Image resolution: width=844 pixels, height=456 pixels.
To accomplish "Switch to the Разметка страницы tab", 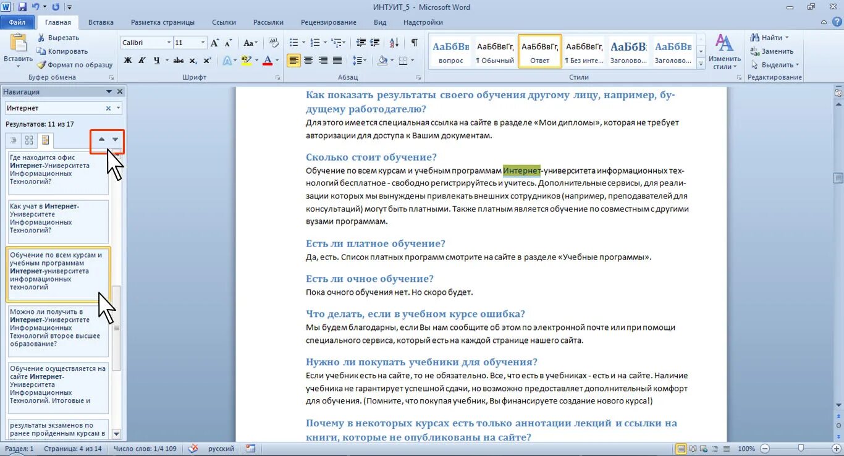I will point(162,22).
